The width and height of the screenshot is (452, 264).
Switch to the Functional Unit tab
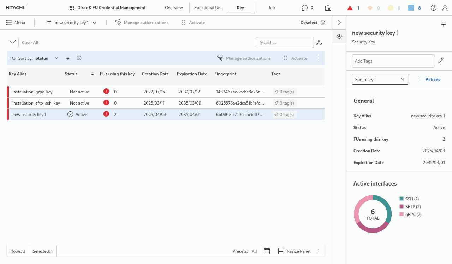pyautogui.click(x=208, y=8)
